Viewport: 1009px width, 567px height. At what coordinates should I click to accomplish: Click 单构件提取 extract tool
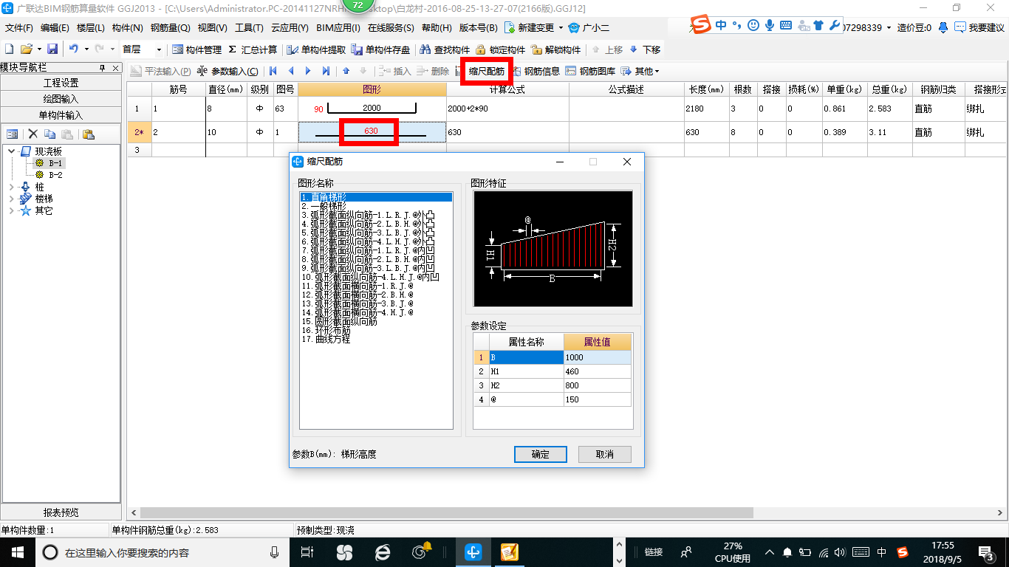pyautogui.click(x=317, y=49)
